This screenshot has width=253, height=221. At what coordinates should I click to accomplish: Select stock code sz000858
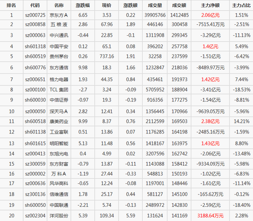pyautogui.click(x=35, y=24)
